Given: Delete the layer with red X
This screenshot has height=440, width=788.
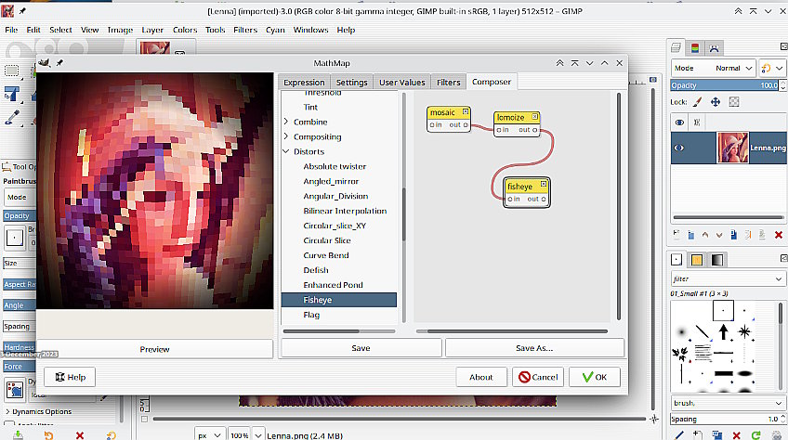Looking at the screenshot, I should coord(779,235).
